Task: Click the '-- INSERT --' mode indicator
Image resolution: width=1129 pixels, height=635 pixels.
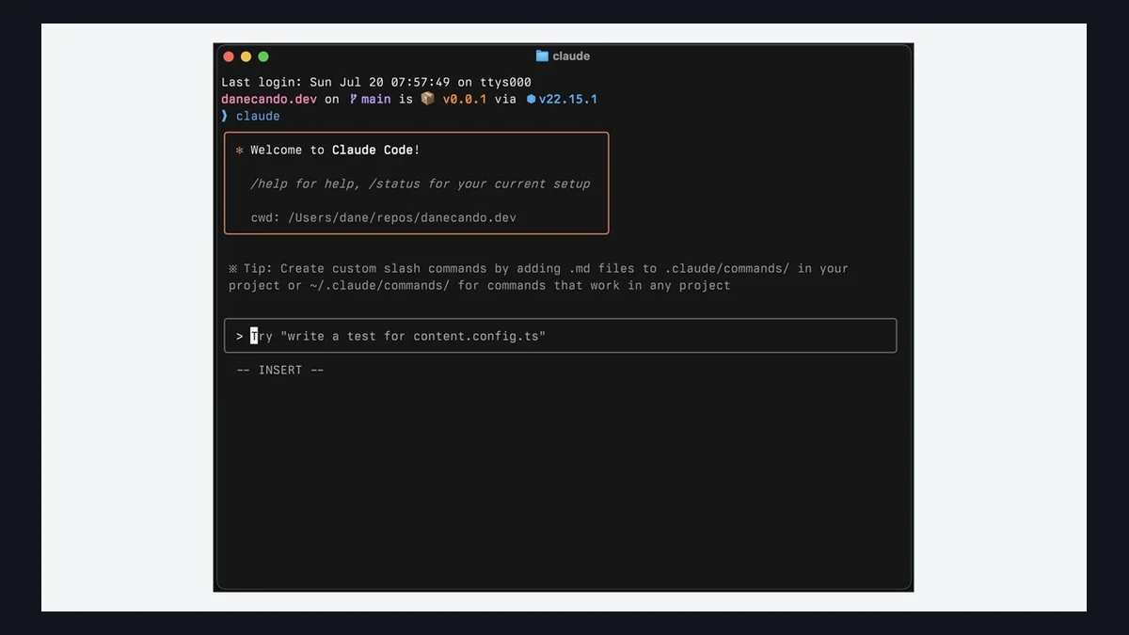Action: click(279, 371)
